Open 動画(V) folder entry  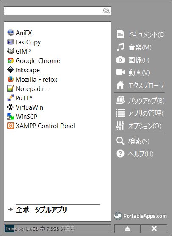[139, 73]
